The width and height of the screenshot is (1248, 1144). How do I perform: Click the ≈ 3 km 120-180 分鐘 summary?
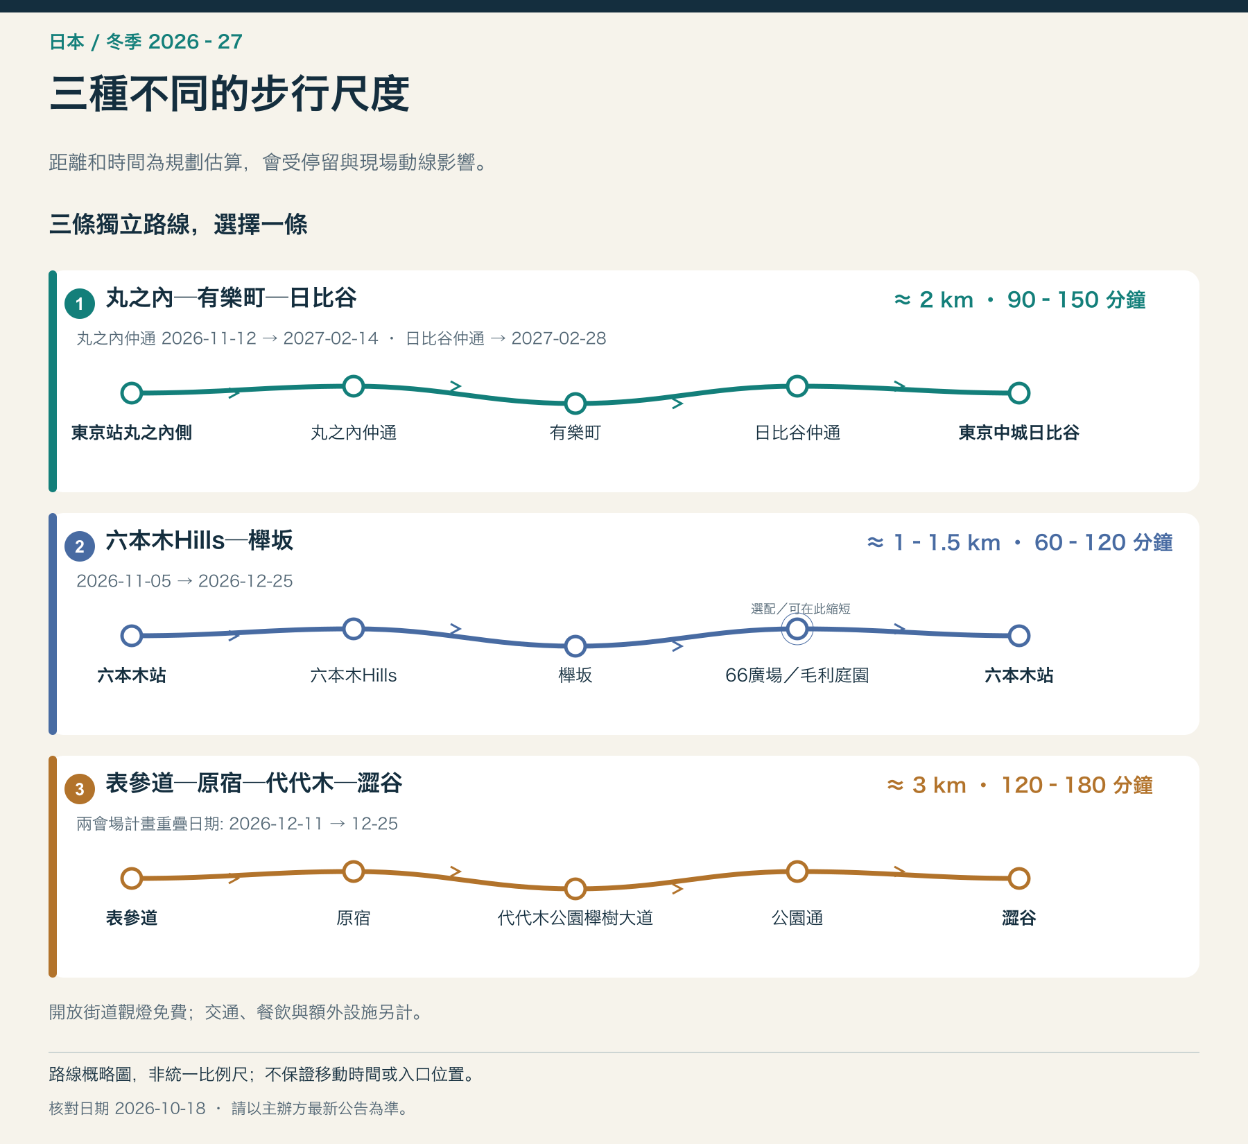coord(1020,785)
